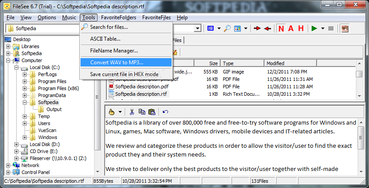Toggle the red A mode button
Viewport: 369px width, 188px height.
[291, 28]
